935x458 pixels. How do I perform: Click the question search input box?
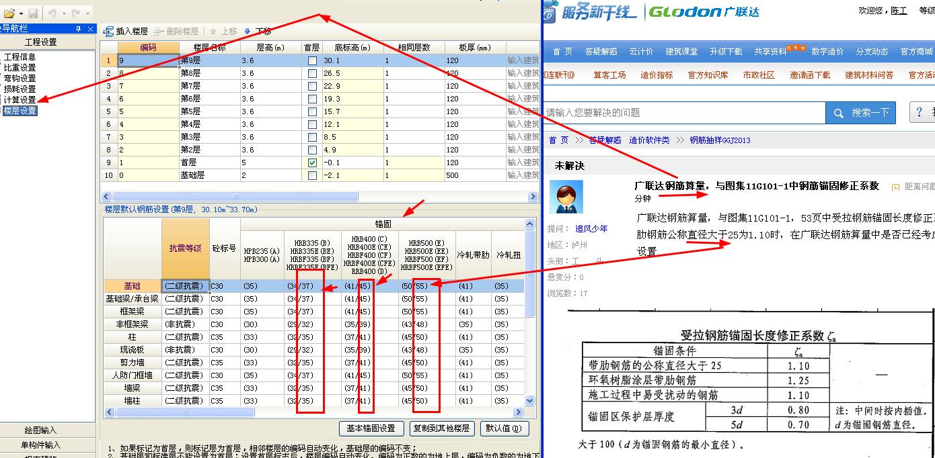point(684,113)
